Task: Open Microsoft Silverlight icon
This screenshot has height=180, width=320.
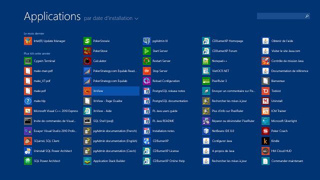Action: (265, 121)
